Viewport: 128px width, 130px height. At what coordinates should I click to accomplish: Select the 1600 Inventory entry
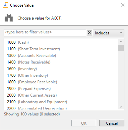(61, 69)
